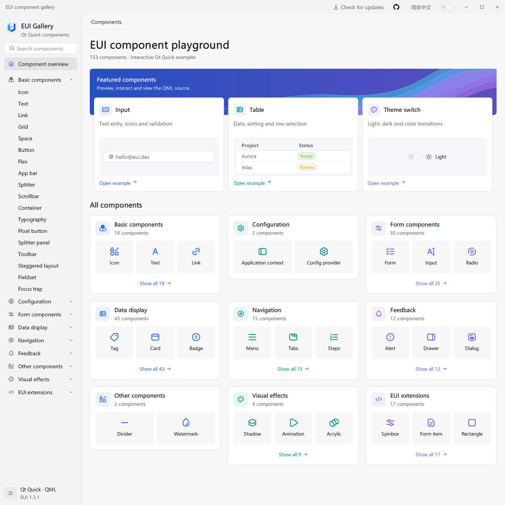The image size is (505, 505).
Task: Open the Shadow effect tile
Action: [252, 428]
